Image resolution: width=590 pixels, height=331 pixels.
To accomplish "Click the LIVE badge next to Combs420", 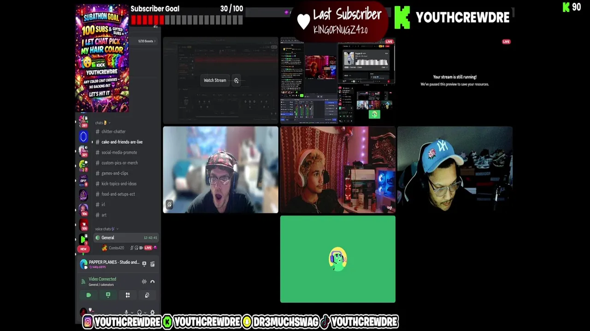I will point(148,248).
